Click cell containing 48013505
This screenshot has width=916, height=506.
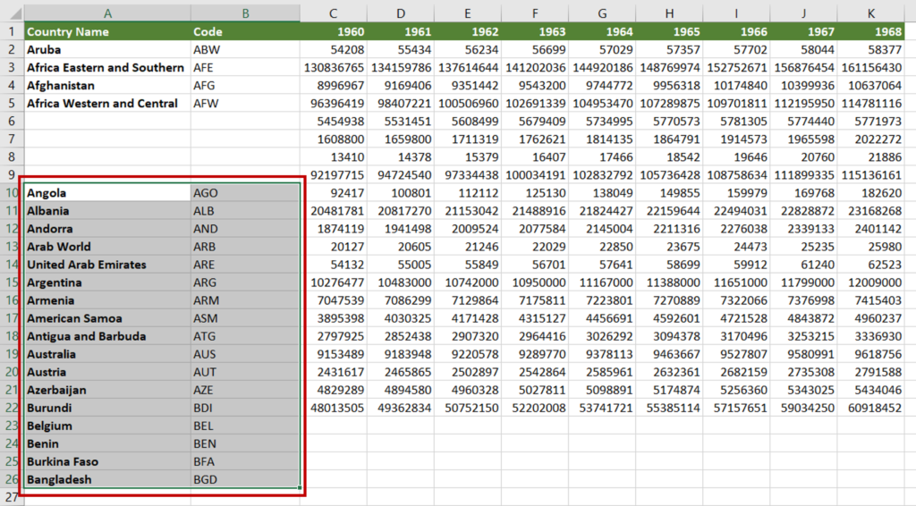333,408
